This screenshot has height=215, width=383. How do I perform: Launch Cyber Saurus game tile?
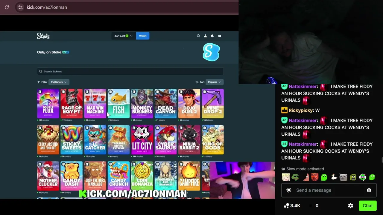coord(165,140)
